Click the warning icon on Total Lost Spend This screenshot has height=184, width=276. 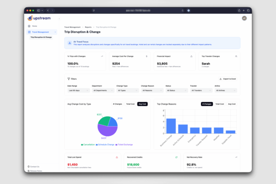(117, 157)
